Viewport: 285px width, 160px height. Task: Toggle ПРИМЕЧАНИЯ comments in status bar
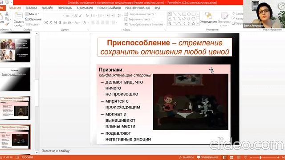pos(207,157)
